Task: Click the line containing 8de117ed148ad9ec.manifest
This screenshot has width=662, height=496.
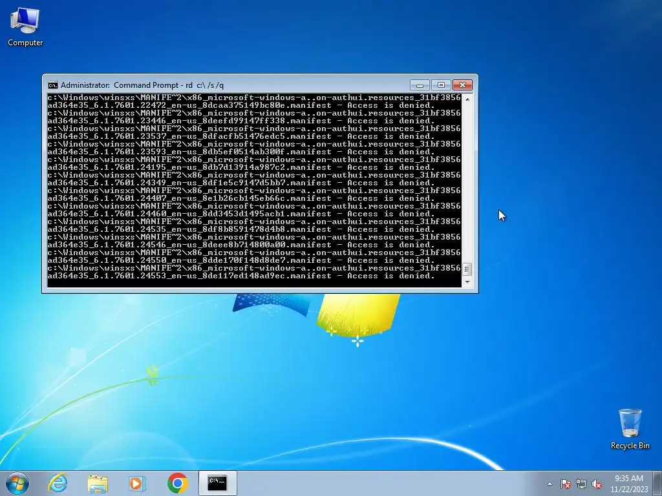Action: (241, 276)
